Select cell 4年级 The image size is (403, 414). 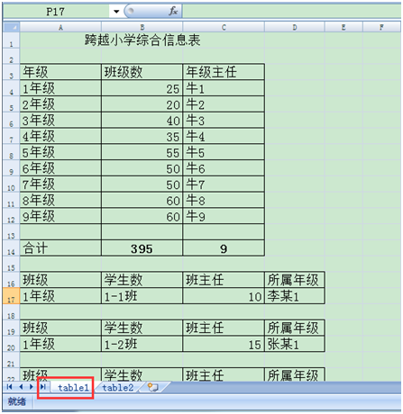(x=60, y=136)
